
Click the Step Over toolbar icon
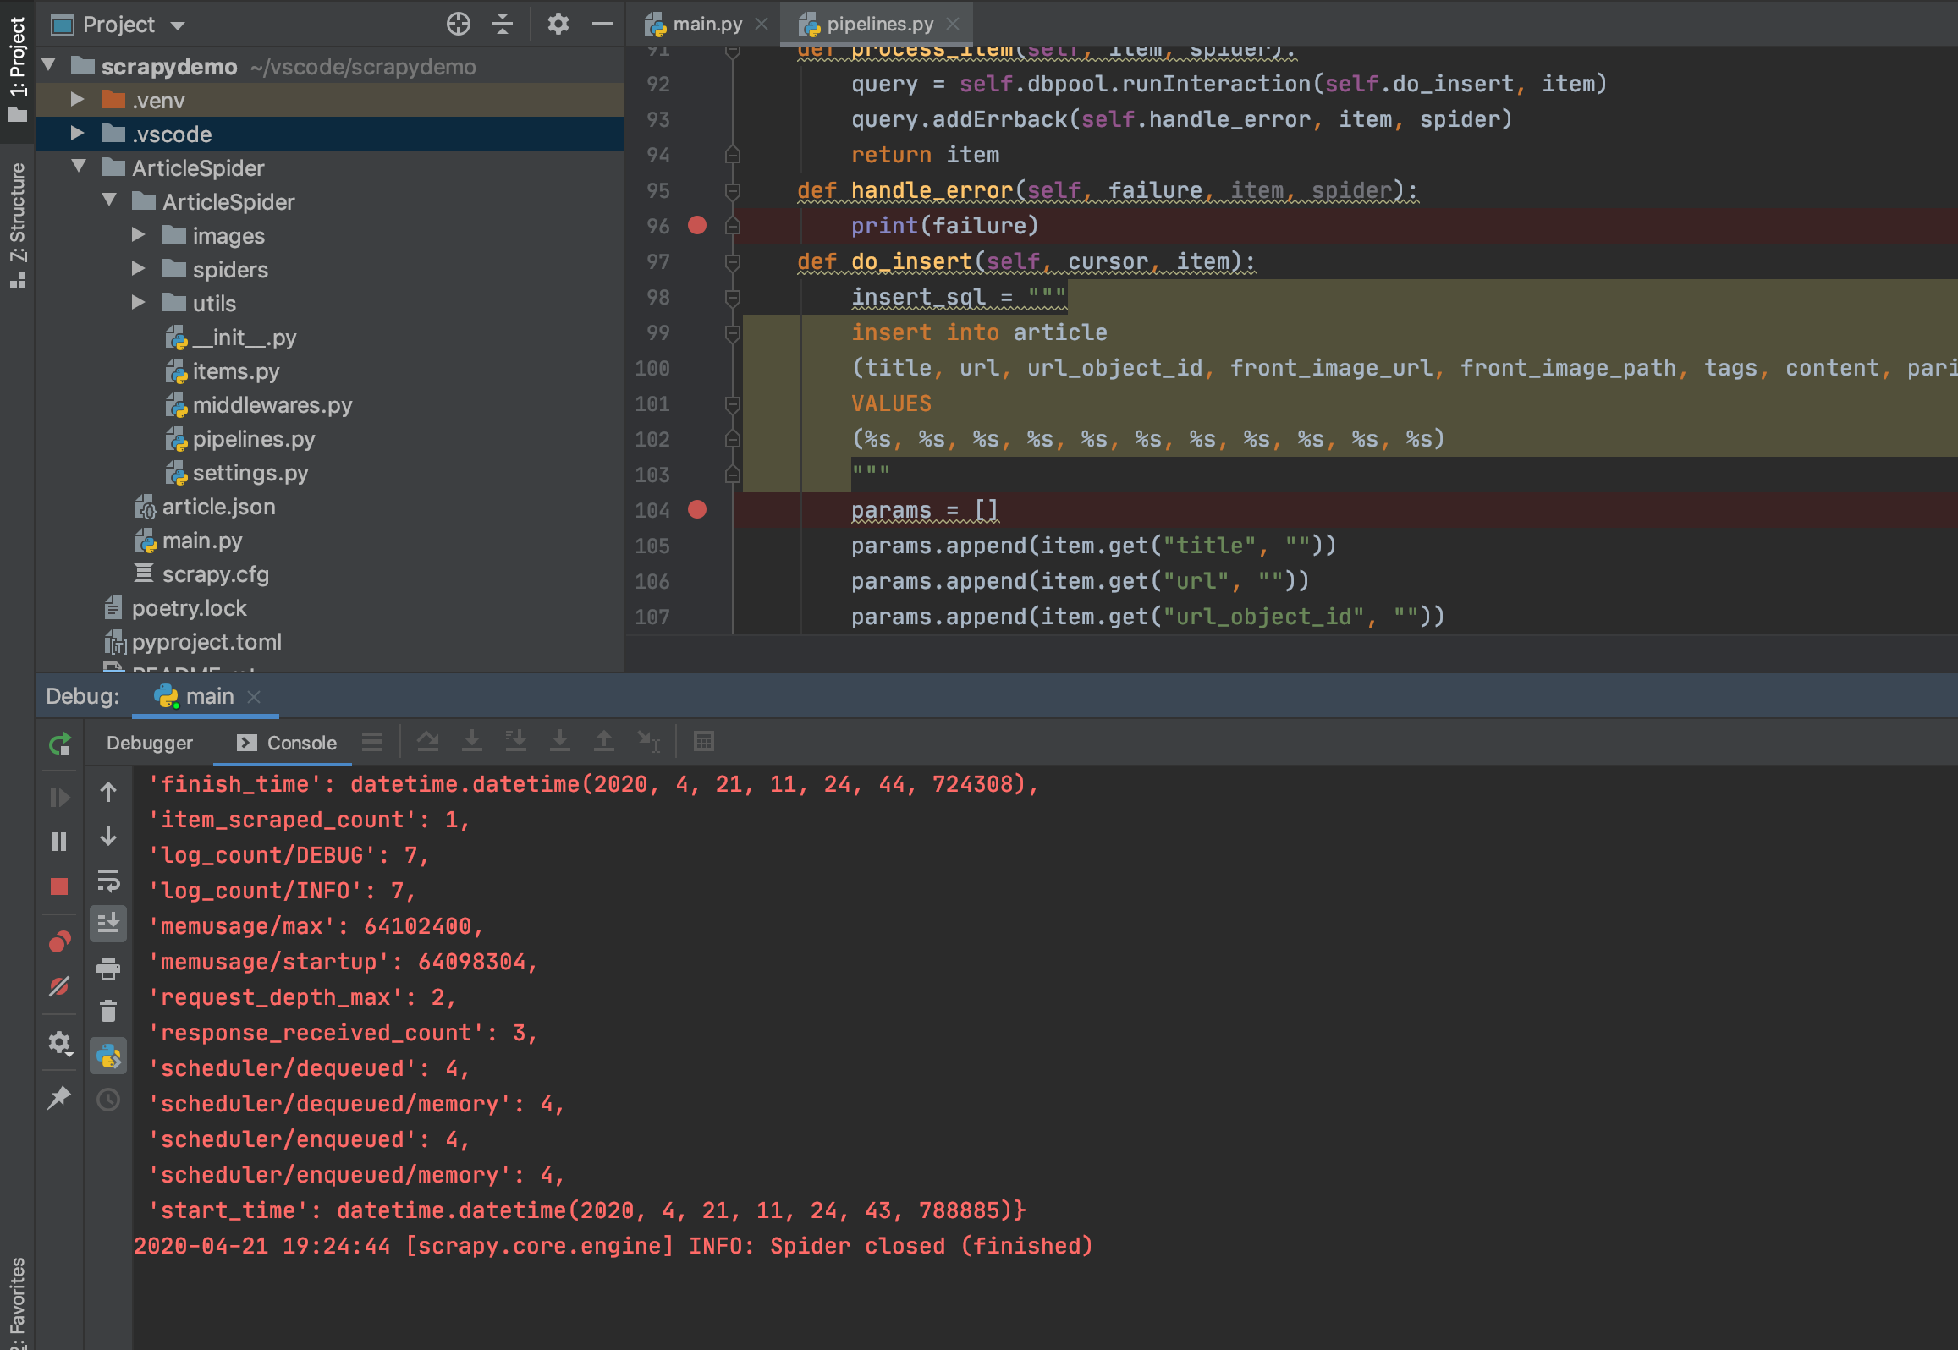428,742
